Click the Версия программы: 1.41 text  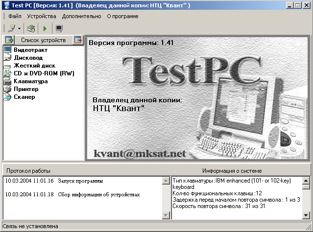(131, 43)
